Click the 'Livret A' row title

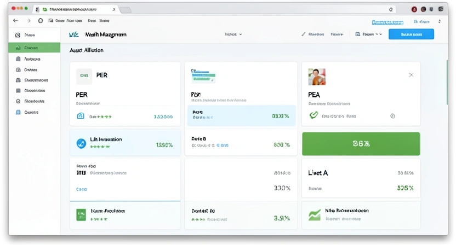pyautogui.click(x=318, y=173)
